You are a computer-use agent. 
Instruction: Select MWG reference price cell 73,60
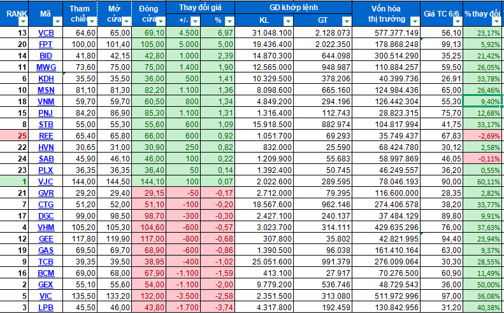pos(80,67)
